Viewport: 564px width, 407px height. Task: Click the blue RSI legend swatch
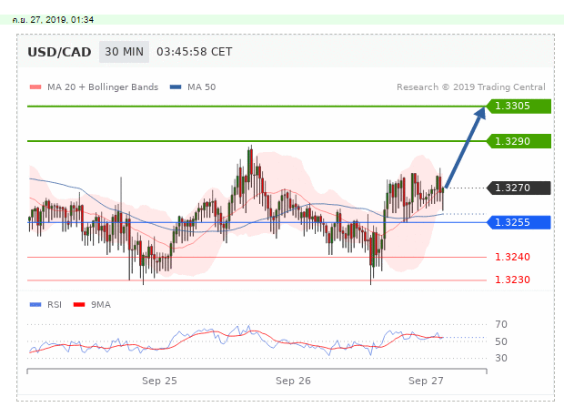click(x=35, y=305)
